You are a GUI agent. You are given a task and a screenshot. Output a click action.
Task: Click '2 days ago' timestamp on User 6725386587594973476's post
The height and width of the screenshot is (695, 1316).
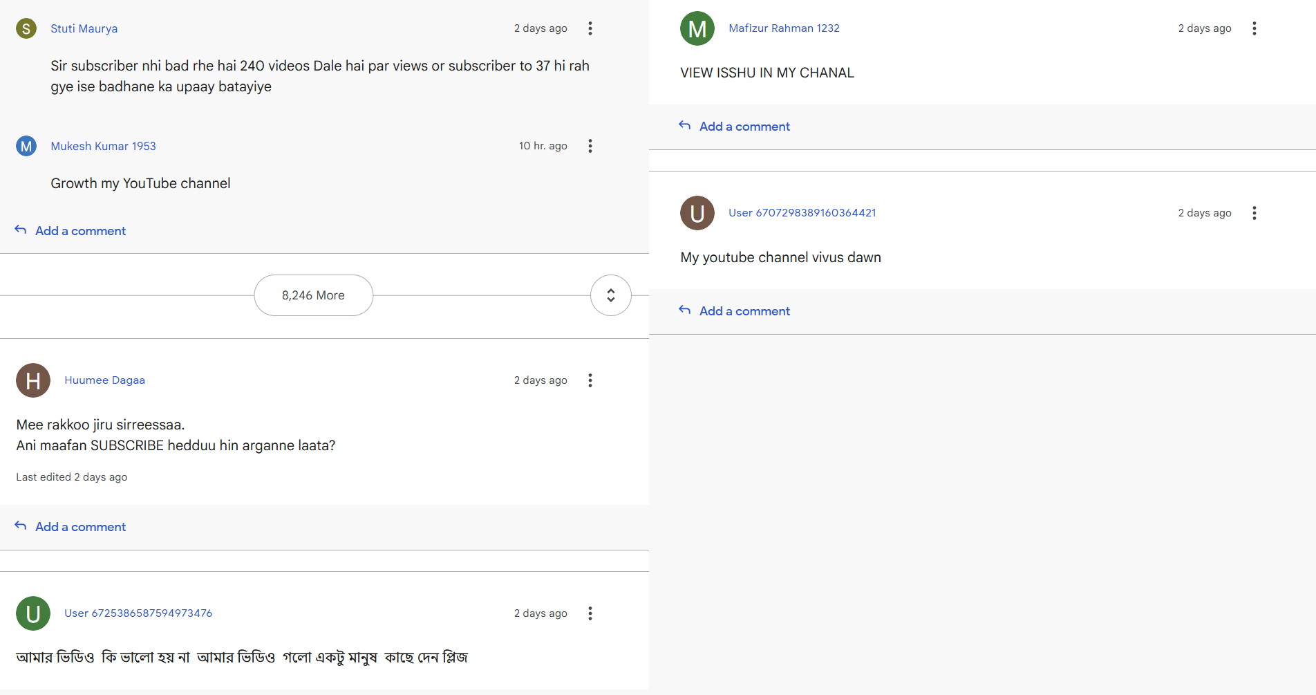coord(540,613)
